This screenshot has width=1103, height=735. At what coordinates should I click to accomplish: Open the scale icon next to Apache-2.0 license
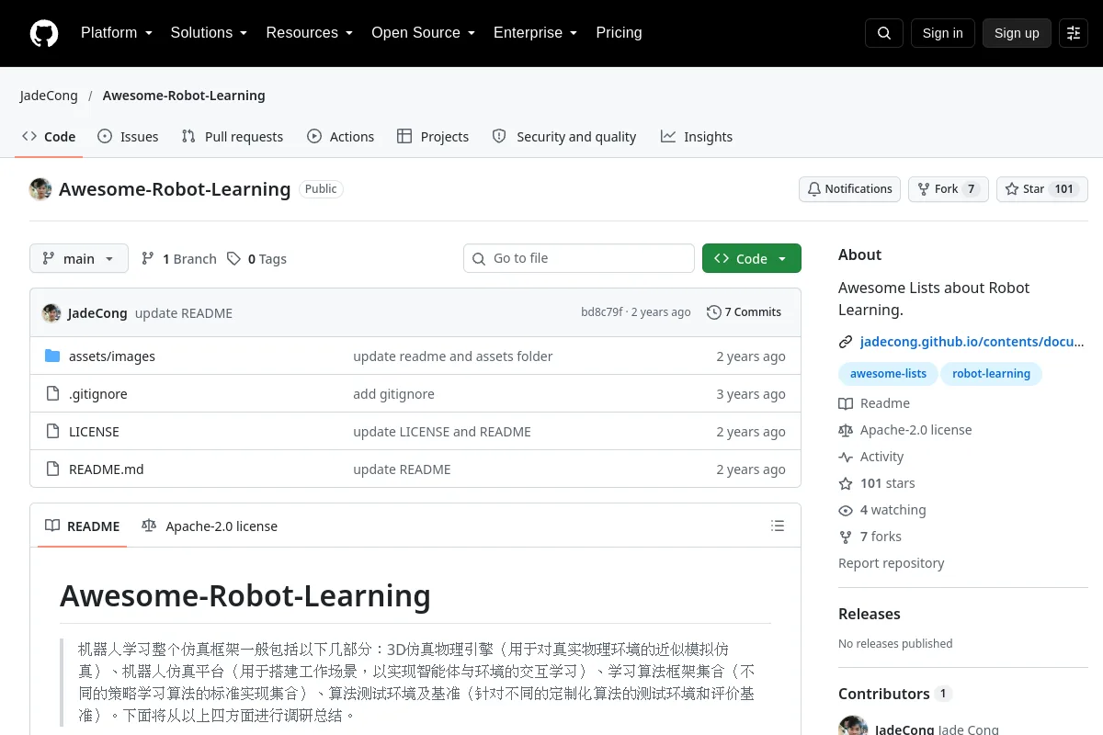point(846,430)
